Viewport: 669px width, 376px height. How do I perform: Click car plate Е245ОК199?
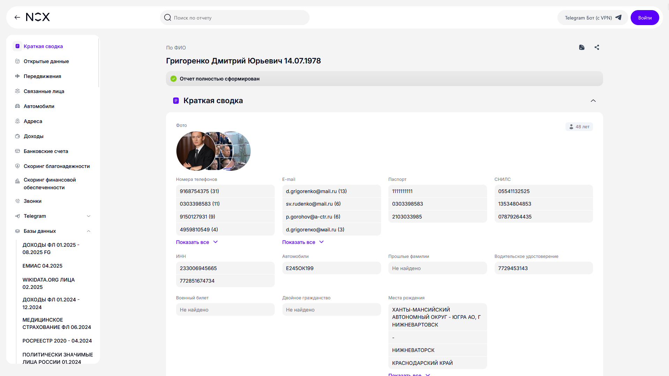(x=332, y=268)
